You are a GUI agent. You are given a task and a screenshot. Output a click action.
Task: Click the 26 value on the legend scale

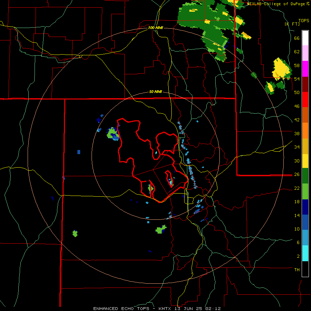click(x=297, y=175)
